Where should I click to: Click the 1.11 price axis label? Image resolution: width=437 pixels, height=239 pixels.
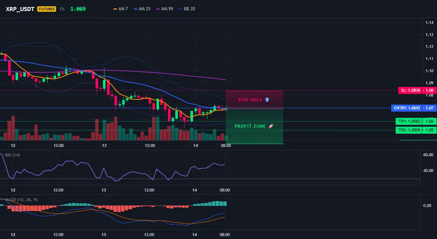click(x=430, y=59)
